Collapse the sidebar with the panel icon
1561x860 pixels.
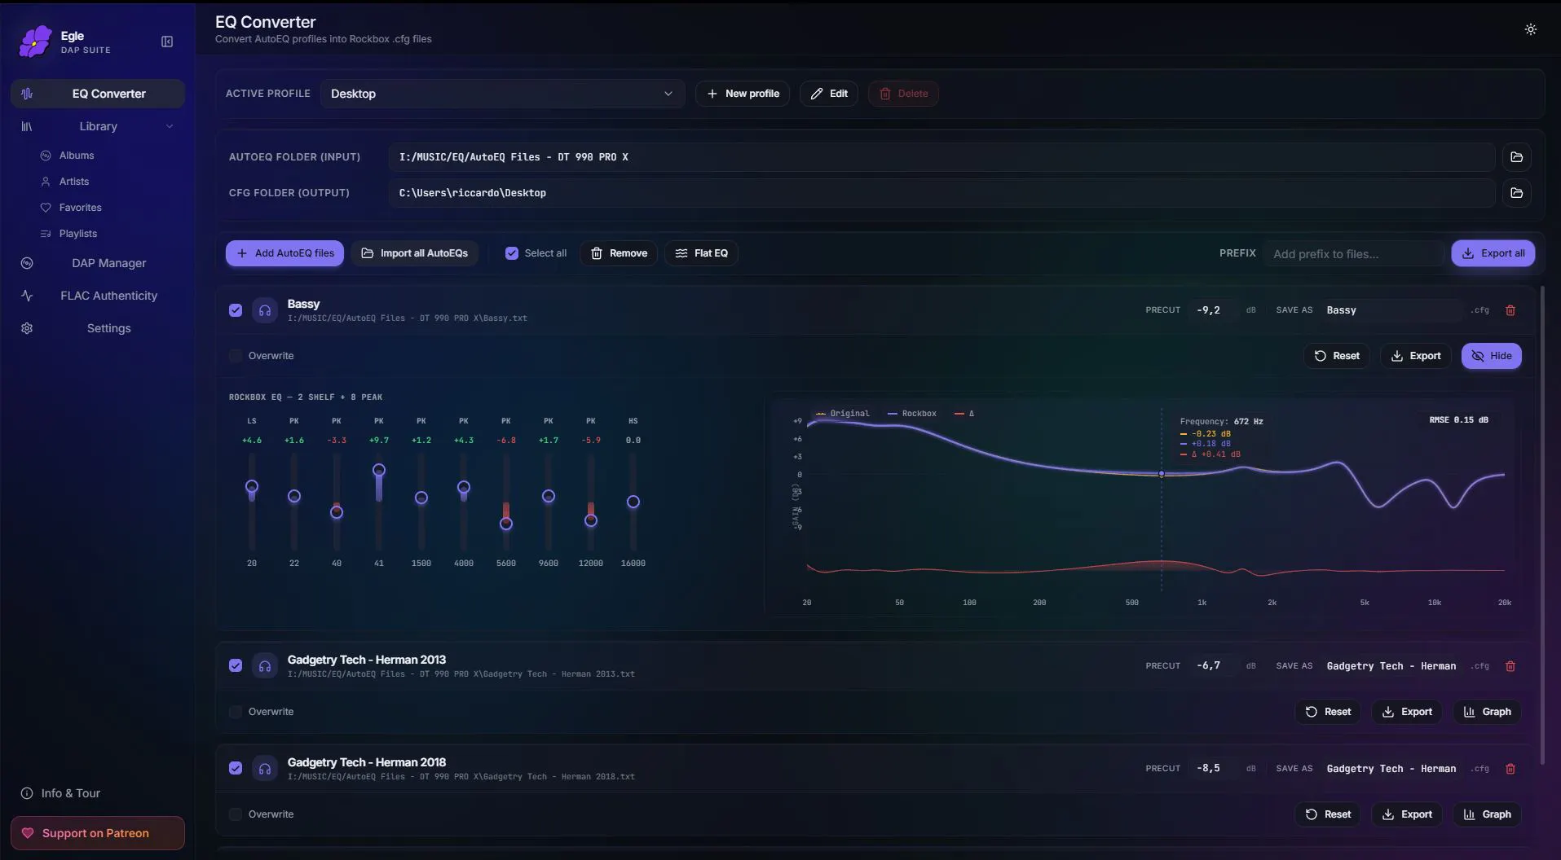point(167,42)
